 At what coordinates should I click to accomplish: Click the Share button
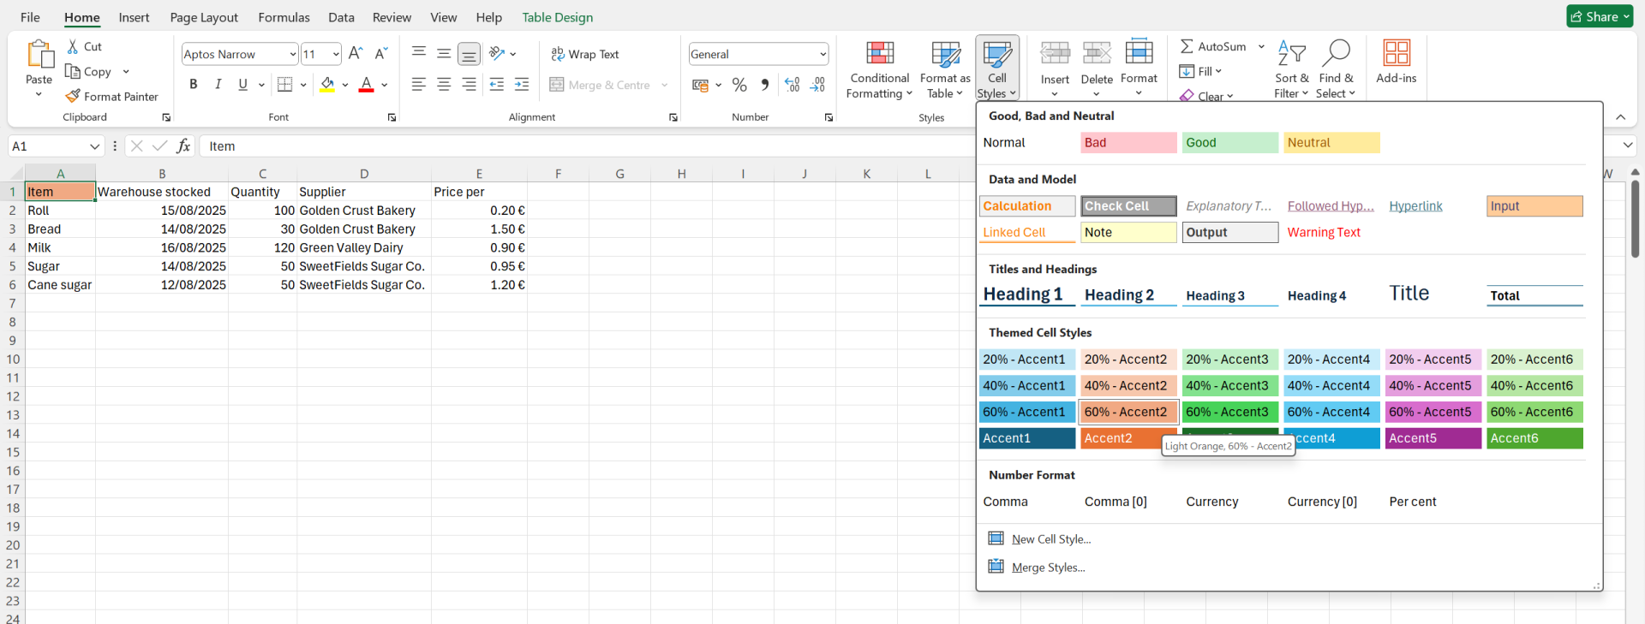1600,16
